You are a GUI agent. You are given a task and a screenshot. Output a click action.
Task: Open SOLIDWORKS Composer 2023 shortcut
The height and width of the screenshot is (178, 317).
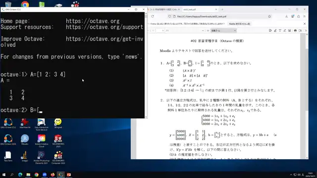[x=58, y=158]
